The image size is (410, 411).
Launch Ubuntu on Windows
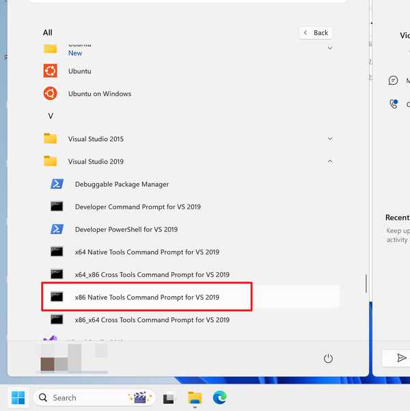coord(50,93)
